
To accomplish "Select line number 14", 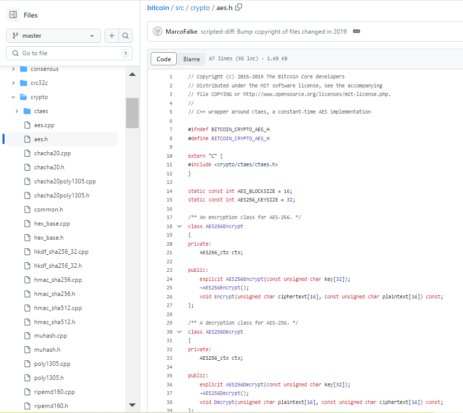I will (x=170, y=191).
